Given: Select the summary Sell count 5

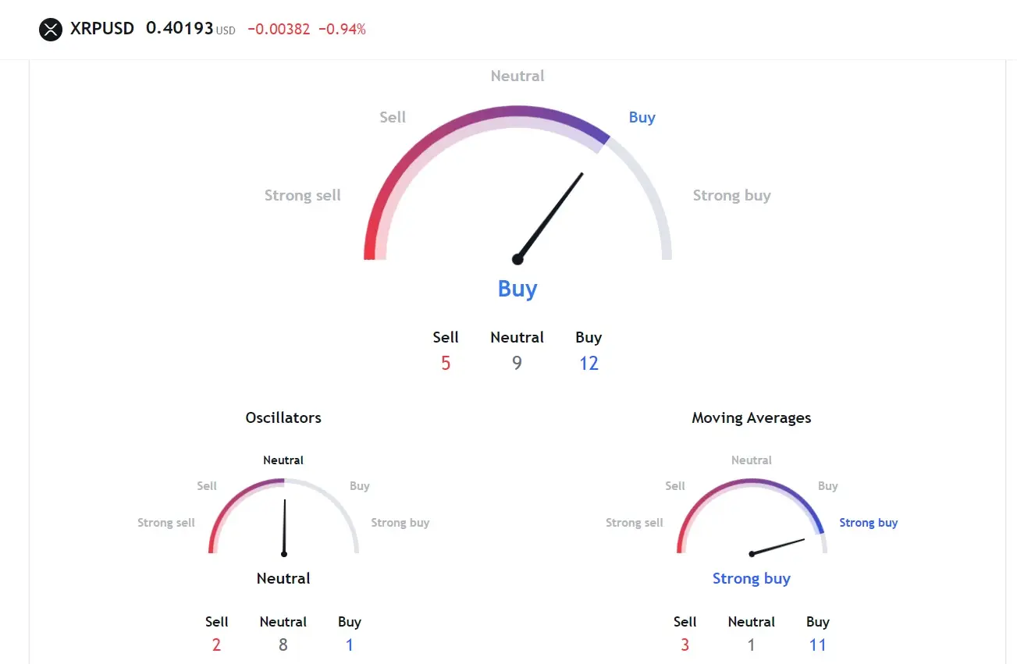Looking at the screenshot, I should 446,363.
